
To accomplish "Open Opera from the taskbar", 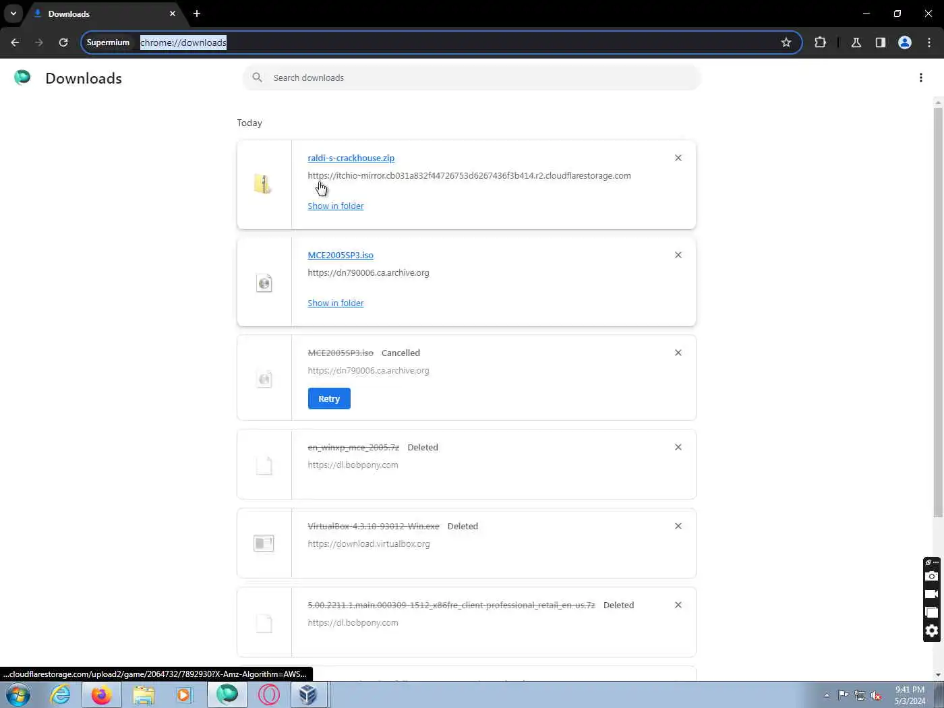I will tap(268, 695).
